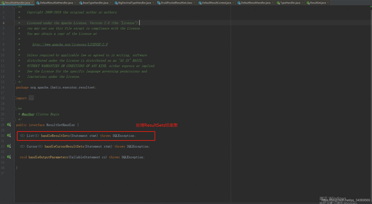Collapse the @author Javadoc block at line 25
The width and height of the screenshot is (372, 204).
[14, 109]
